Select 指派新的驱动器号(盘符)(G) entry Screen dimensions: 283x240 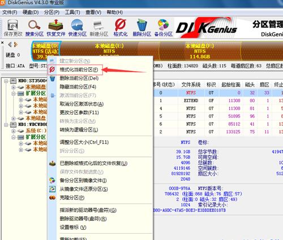click(x=88, y=210)
